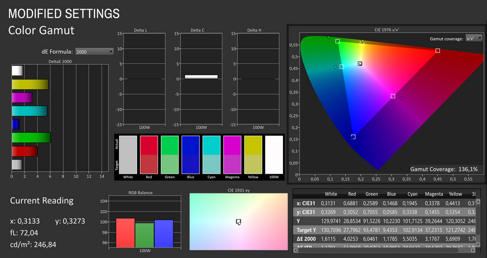Open the dE Formula dropdown

pos(95,51)
